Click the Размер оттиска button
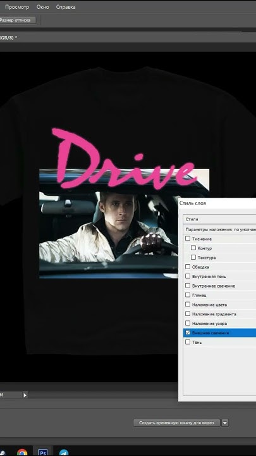256x456 pixels. (18, 20)
